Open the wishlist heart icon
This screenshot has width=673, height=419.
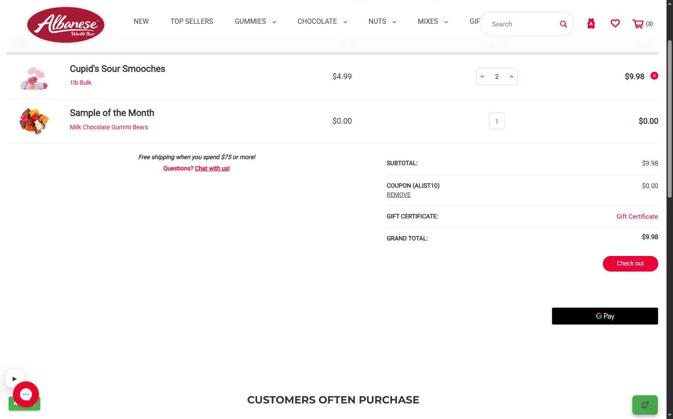[615, 23]
